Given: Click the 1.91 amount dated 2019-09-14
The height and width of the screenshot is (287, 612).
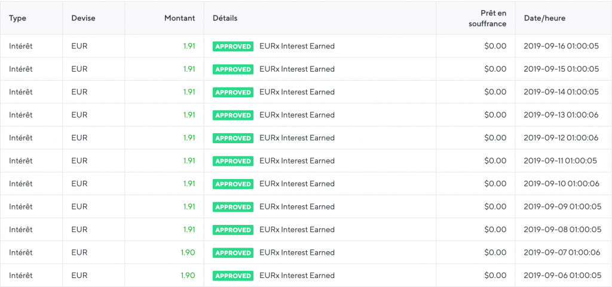Looking at the screenshot, I should [189, 92].
